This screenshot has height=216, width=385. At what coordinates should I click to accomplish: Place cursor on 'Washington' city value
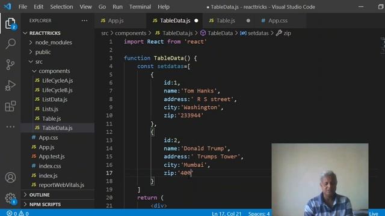pyautogui.click(x=200, y=107)
